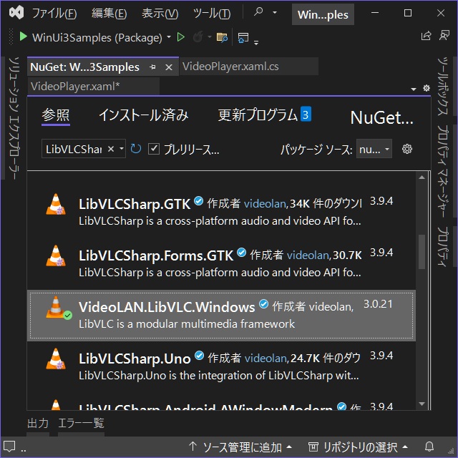Toggle the prerelease checkbox
458x458 pixels.
(154, 149)
